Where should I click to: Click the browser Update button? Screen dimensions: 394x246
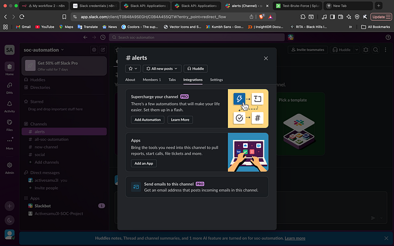pos(381,17)
